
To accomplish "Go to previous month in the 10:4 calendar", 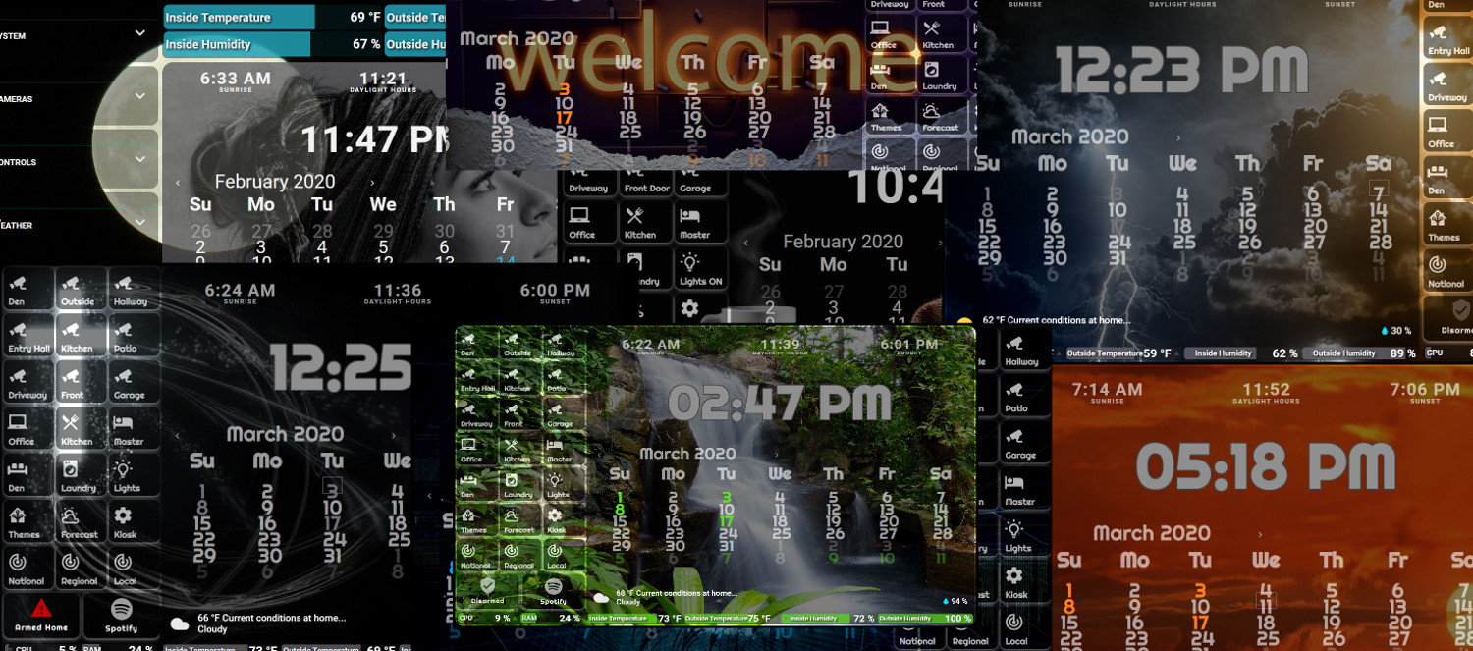I will click(745, 243).
